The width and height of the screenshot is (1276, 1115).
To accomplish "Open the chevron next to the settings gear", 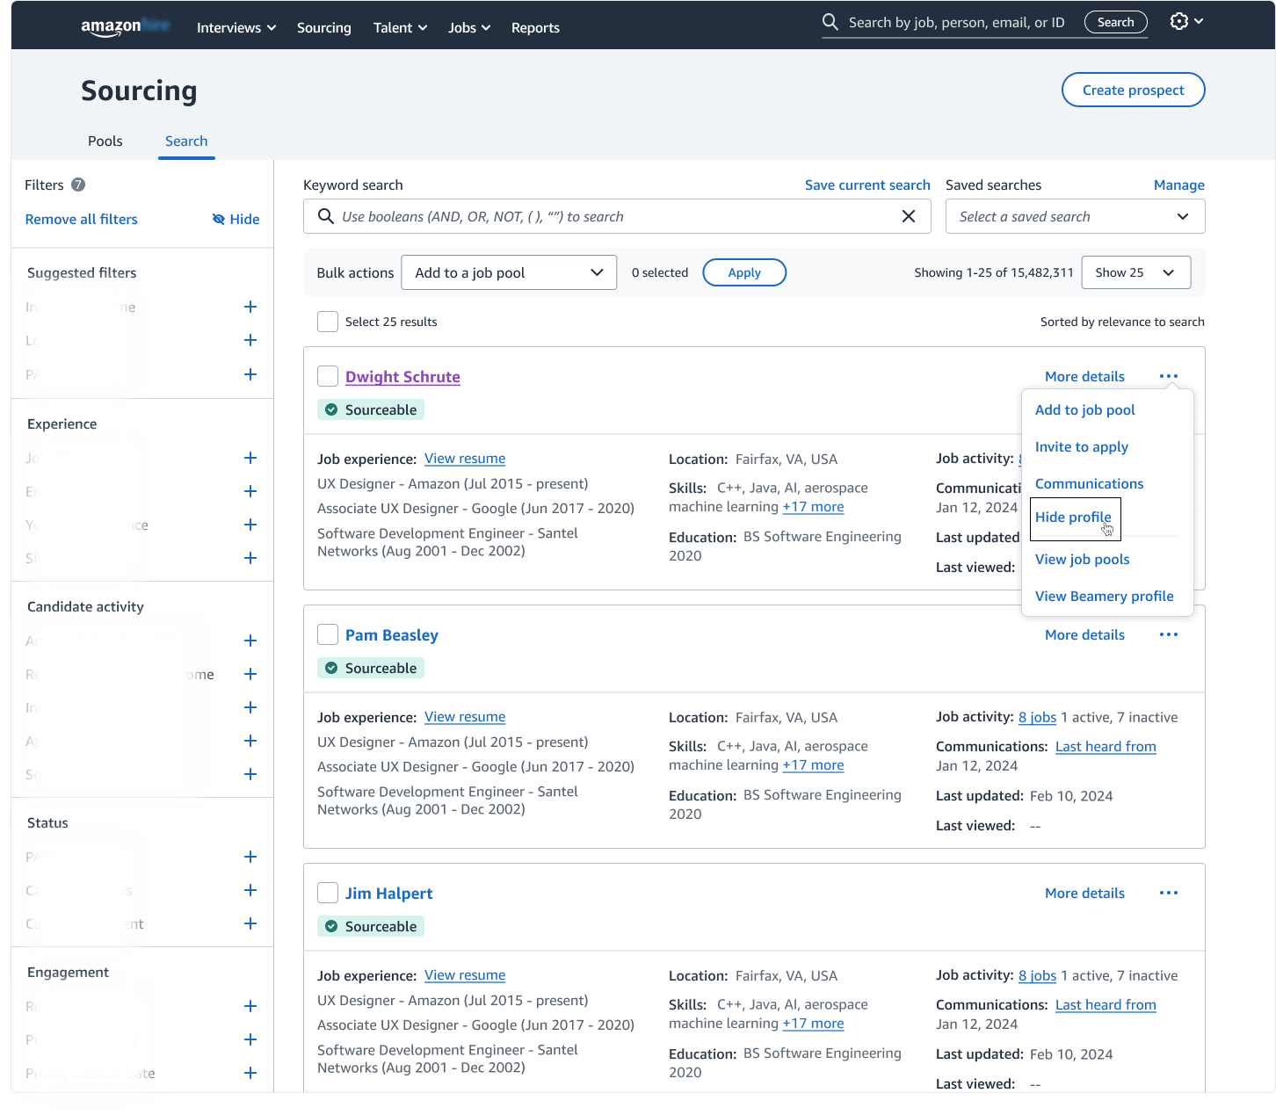I will (1199, 21).
